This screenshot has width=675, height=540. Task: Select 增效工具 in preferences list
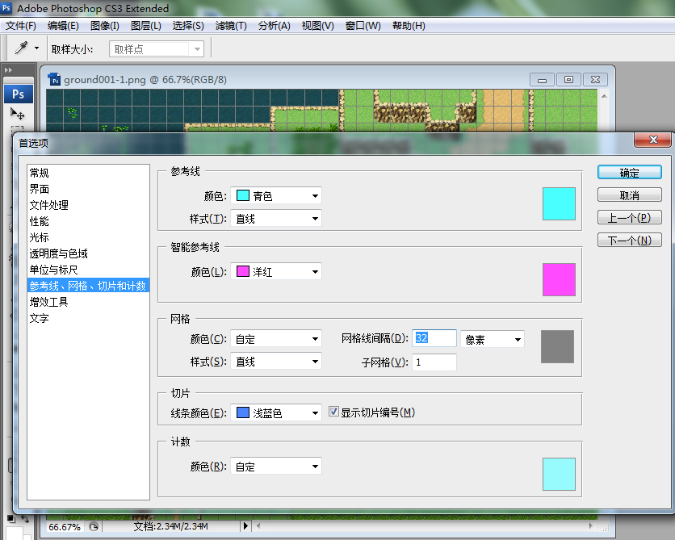click(88, 302)
